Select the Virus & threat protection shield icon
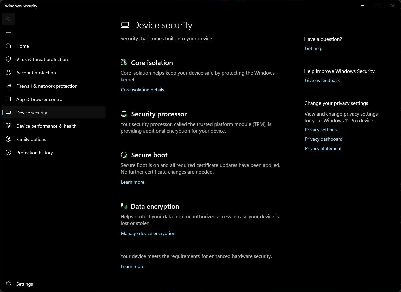 [x=9, y=59]
